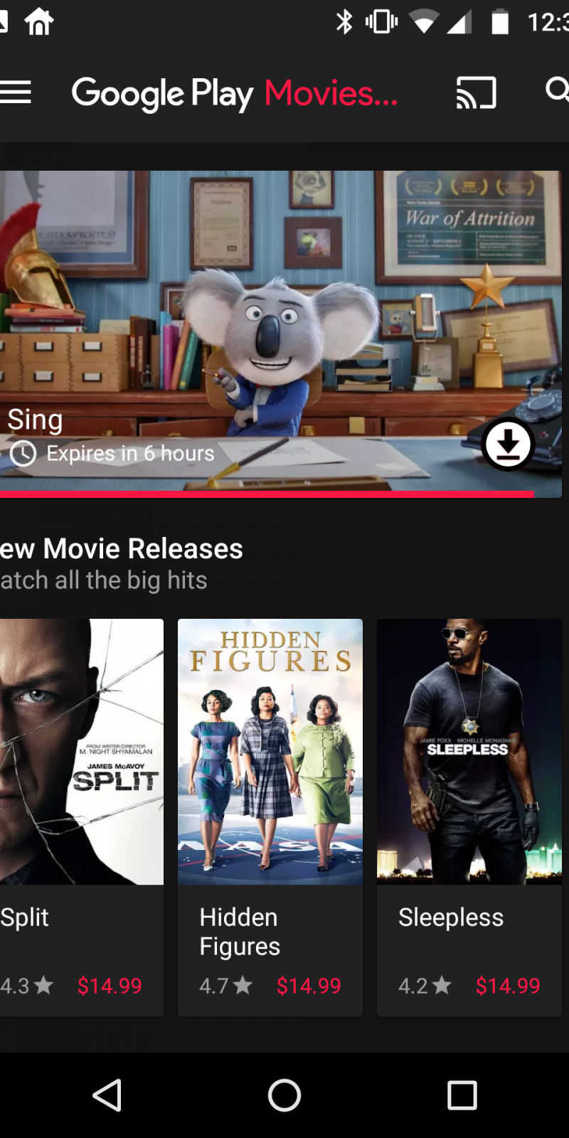
Task: Tap the Bluetooth status icon
Action: [x=344, y=22]
